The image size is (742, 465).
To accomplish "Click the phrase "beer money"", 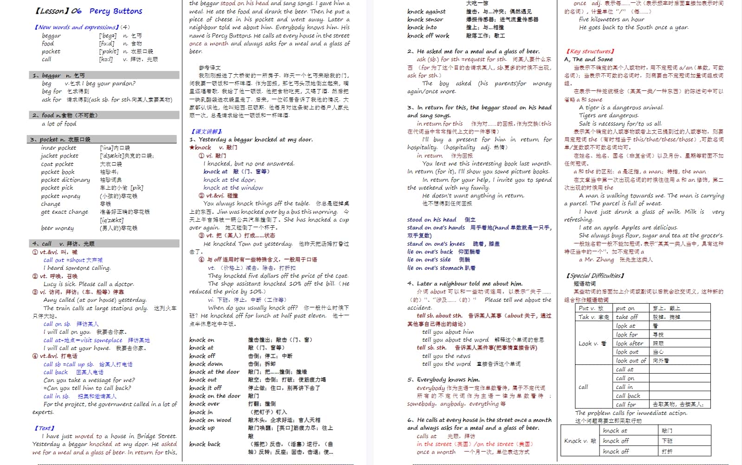I will point(57,228).
